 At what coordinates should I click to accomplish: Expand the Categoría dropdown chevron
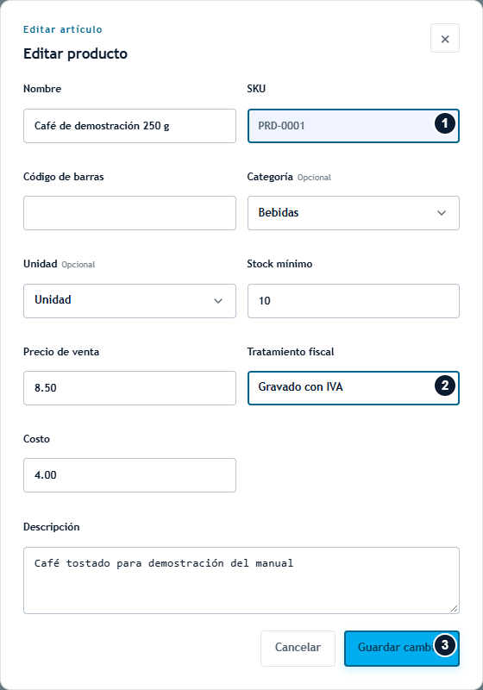(x=442, y=213)
